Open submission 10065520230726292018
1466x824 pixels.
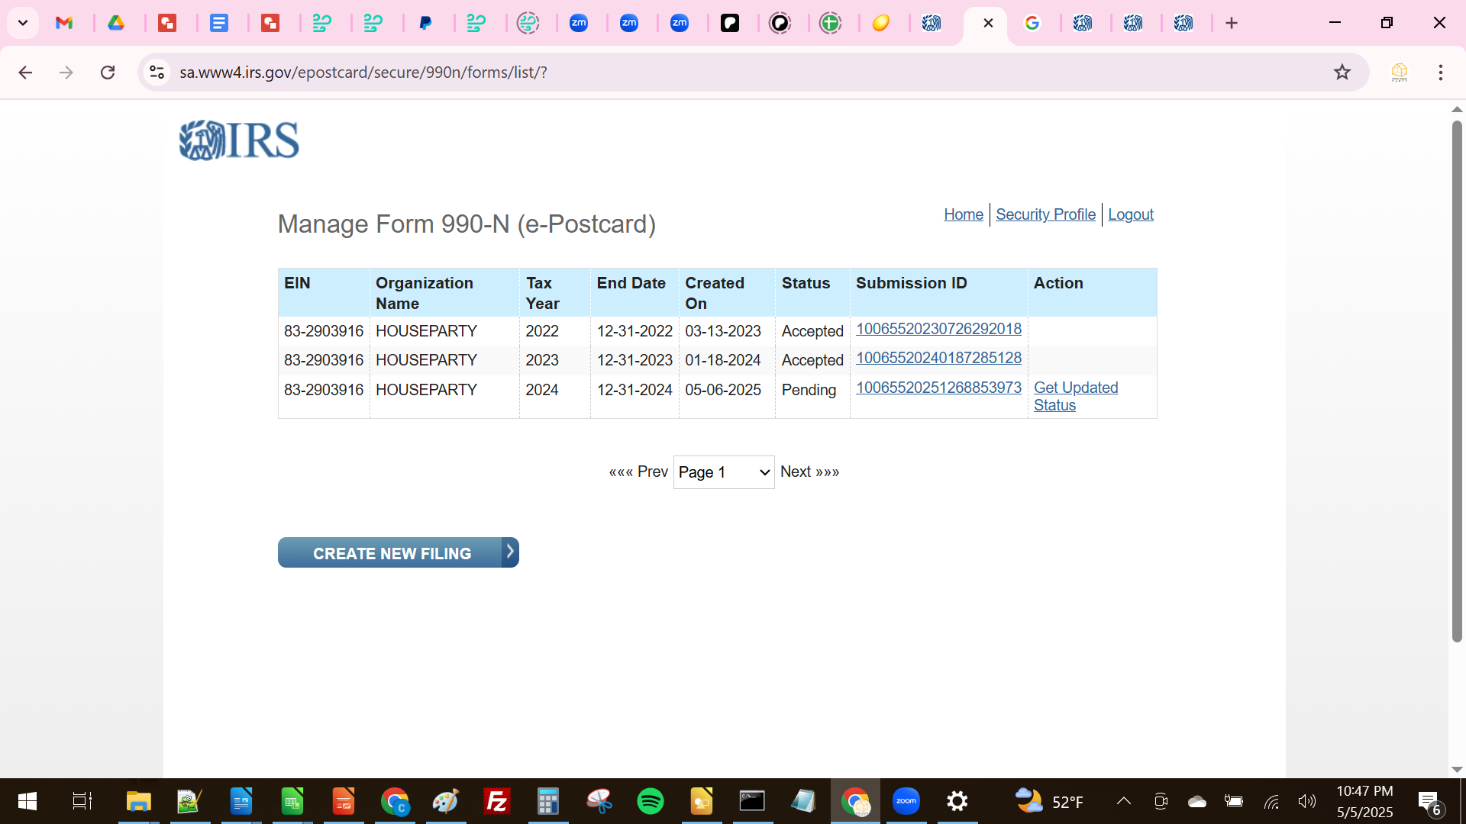coord(938,329)
